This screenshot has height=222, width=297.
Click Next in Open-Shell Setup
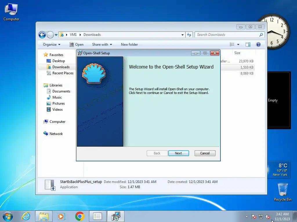click(178, 153)
